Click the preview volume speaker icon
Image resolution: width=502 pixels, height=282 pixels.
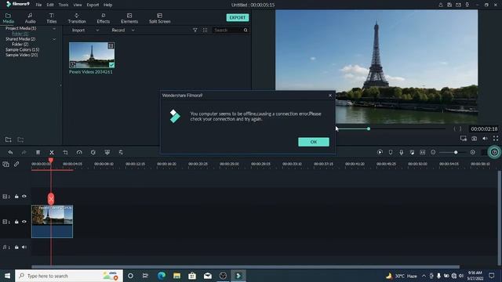485,139
